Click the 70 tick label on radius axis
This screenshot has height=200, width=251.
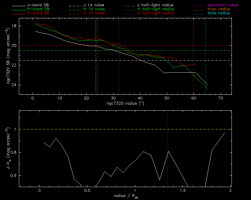coord(220,98)
